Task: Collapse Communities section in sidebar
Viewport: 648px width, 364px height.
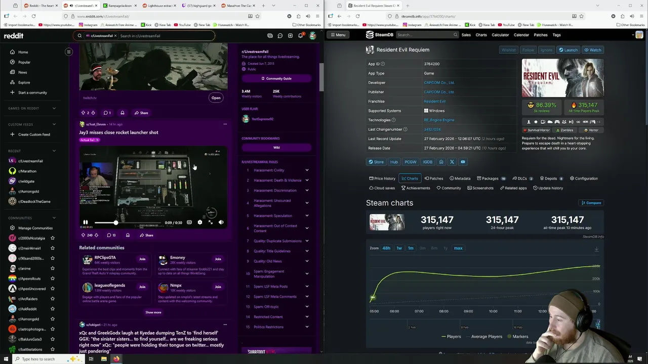Action: (54, 218)
